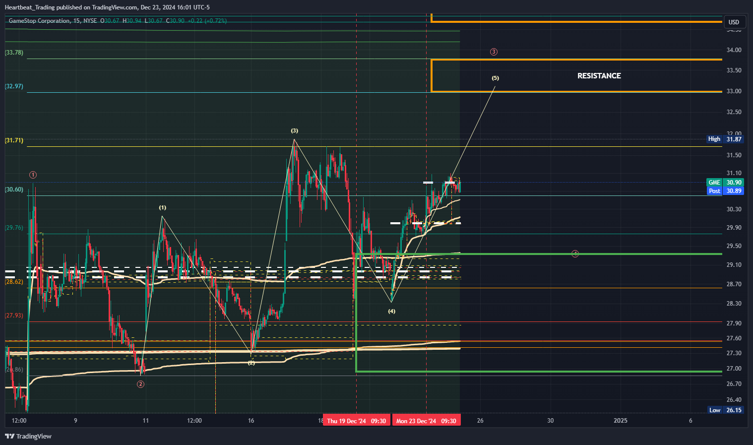Click the red circled 3 wave marker
The height and width of the screenshot is (445, 753).
(x=494, y=52)
